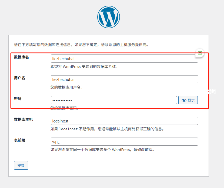Image resolution: width=224 pixels, height=188 pixels.
Task: Click the monospace localhost word in hint
Action: [68, 129]
